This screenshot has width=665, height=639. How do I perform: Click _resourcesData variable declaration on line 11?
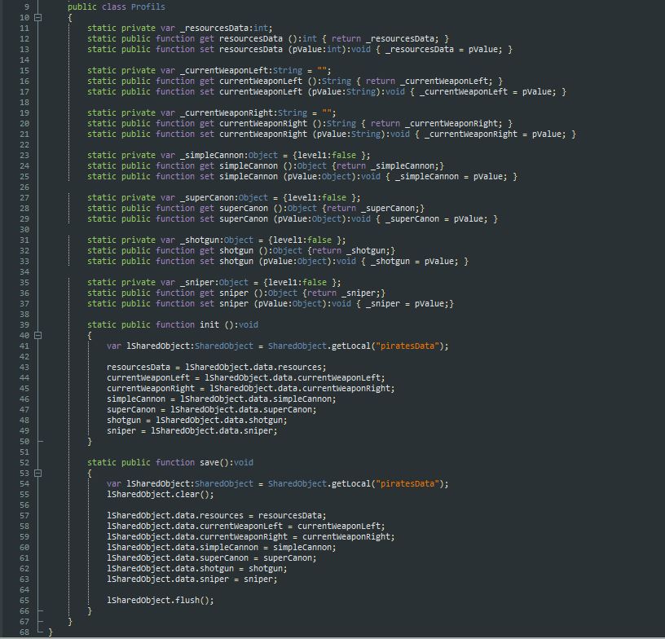(x=214, y=28)
